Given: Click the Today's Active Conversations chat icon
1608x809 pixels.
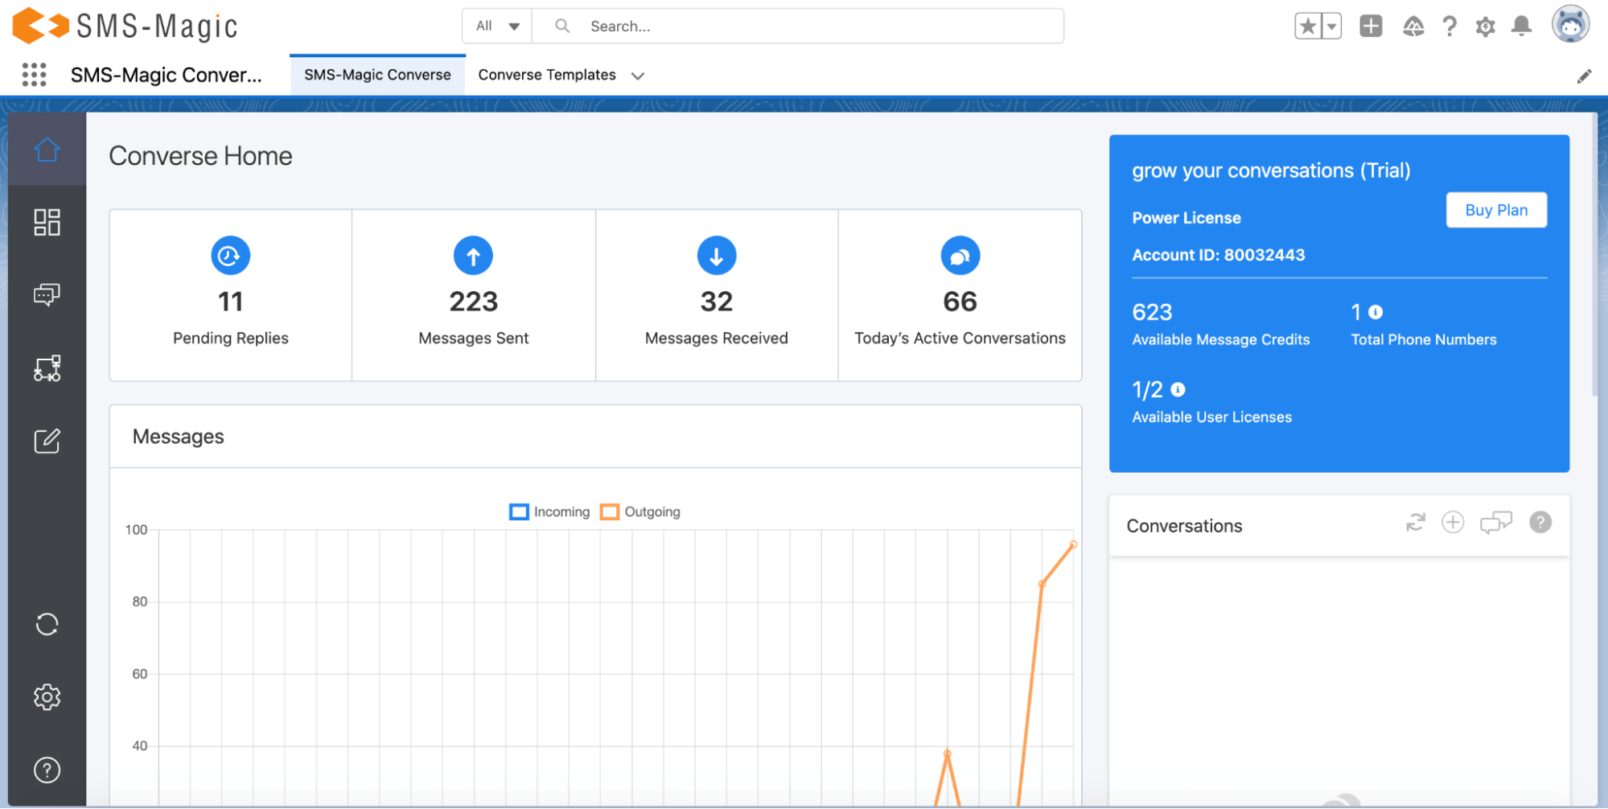Looking at the screenshot, I should coord(960,256).
